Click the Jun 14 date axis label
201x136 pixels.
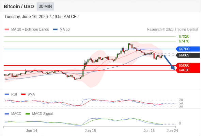click(32, 131)
